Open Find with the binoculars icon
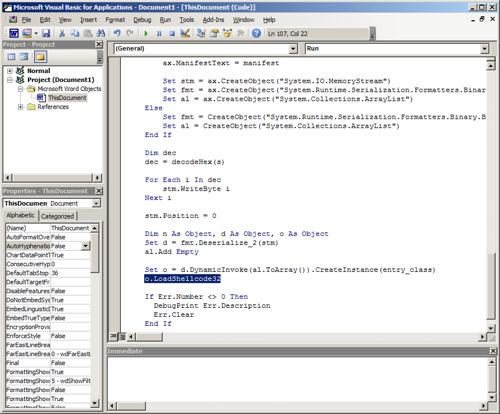The image size is (500, 414). pyautogui.click(x=101, y=33)
